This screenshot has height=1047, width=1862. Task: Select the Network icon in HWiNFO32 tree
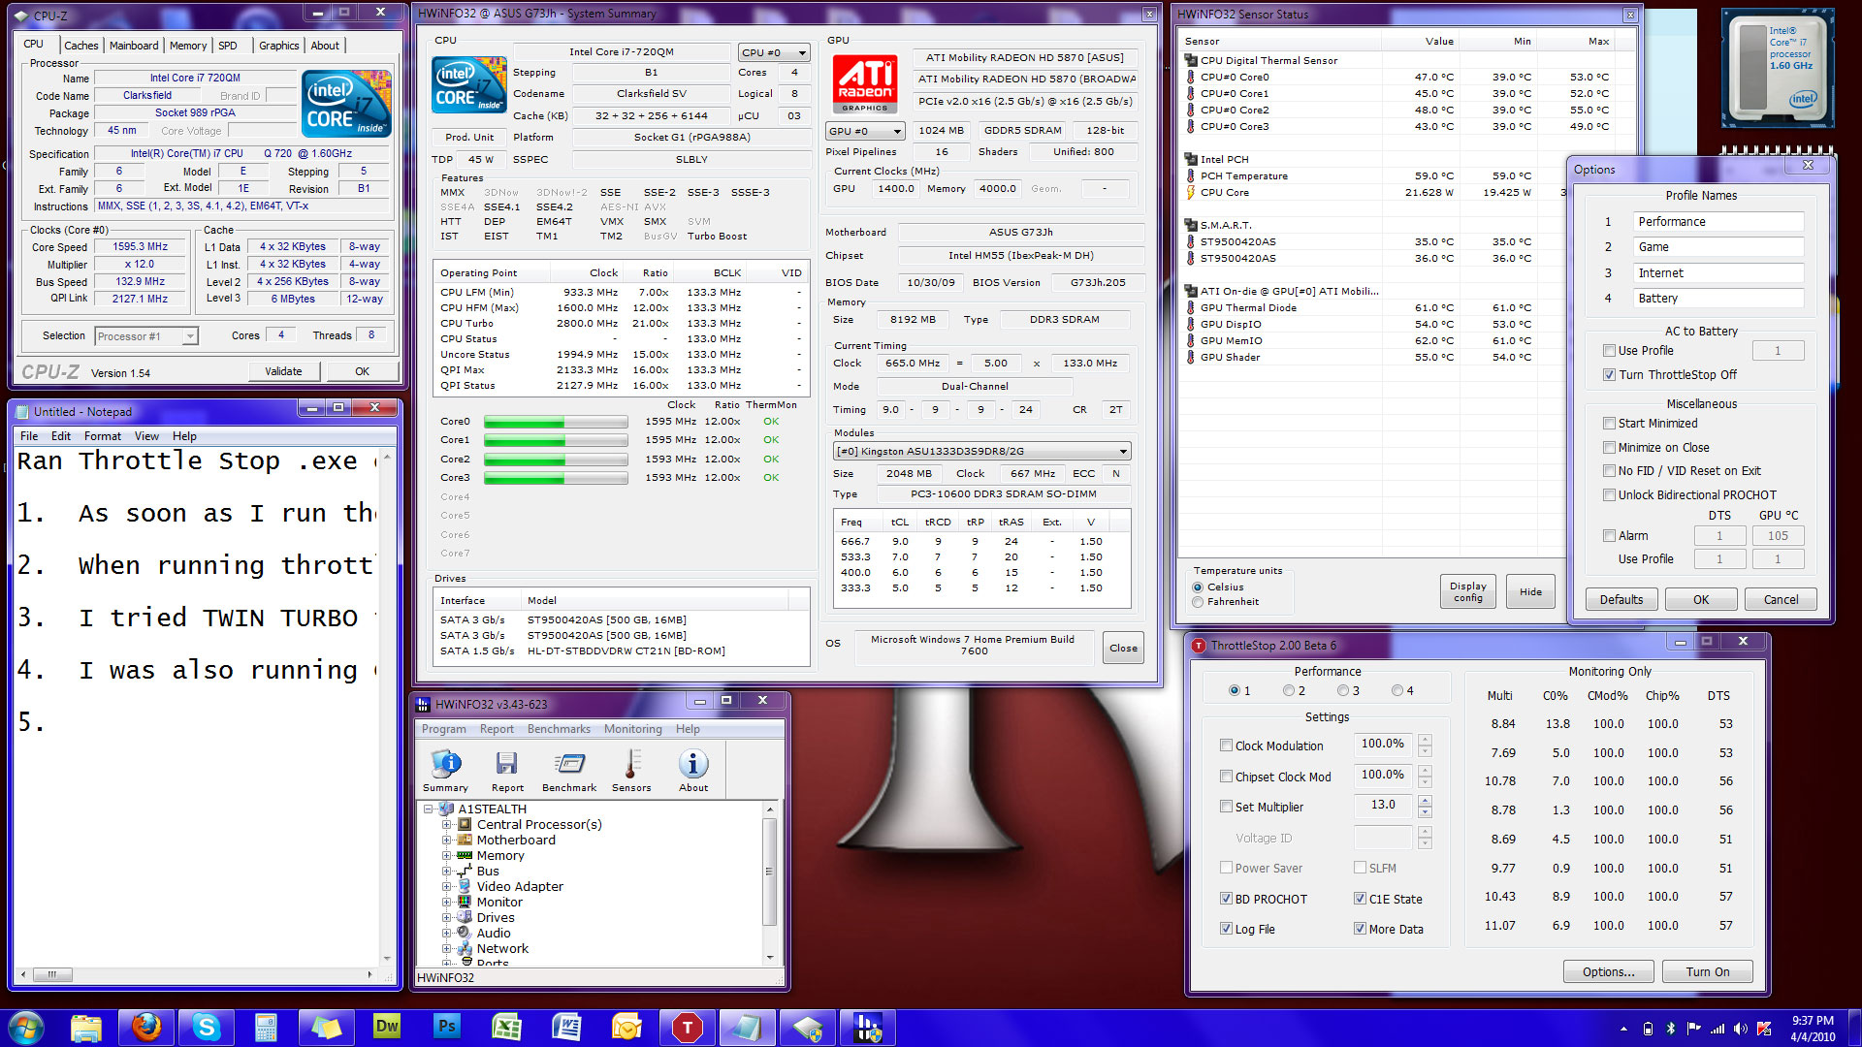pos(465,949)
